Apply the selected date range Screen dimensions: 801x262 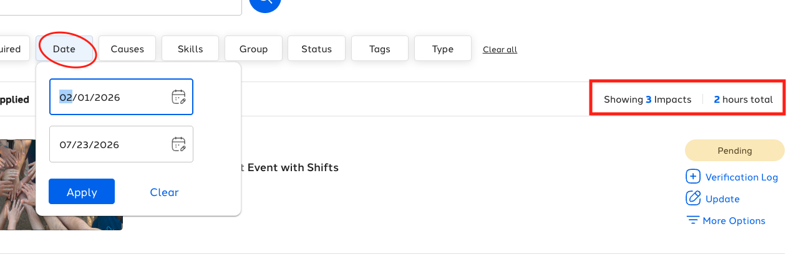coord(82,192)
